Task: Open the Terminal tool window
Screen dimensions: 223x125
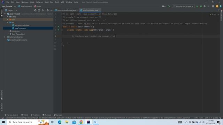Action: pos(47,115)
